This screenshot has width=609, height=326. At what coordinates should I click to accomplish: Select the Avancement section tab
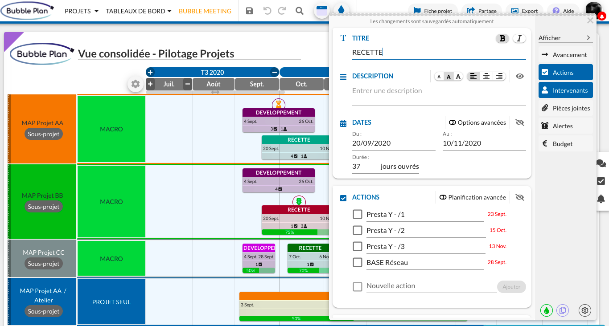(x=566, y=55)
